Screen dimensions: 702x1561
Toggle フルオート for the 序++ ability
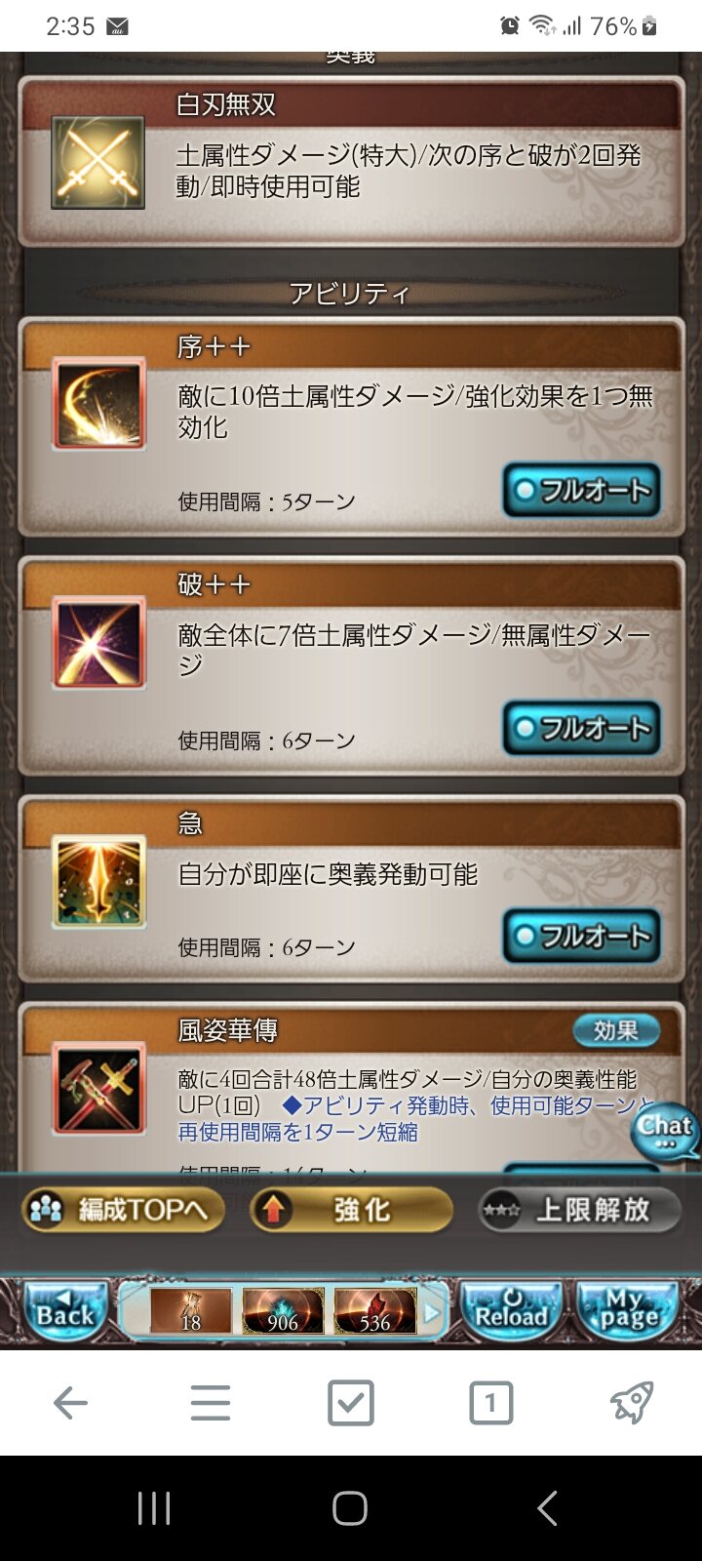tap(582, 490)
